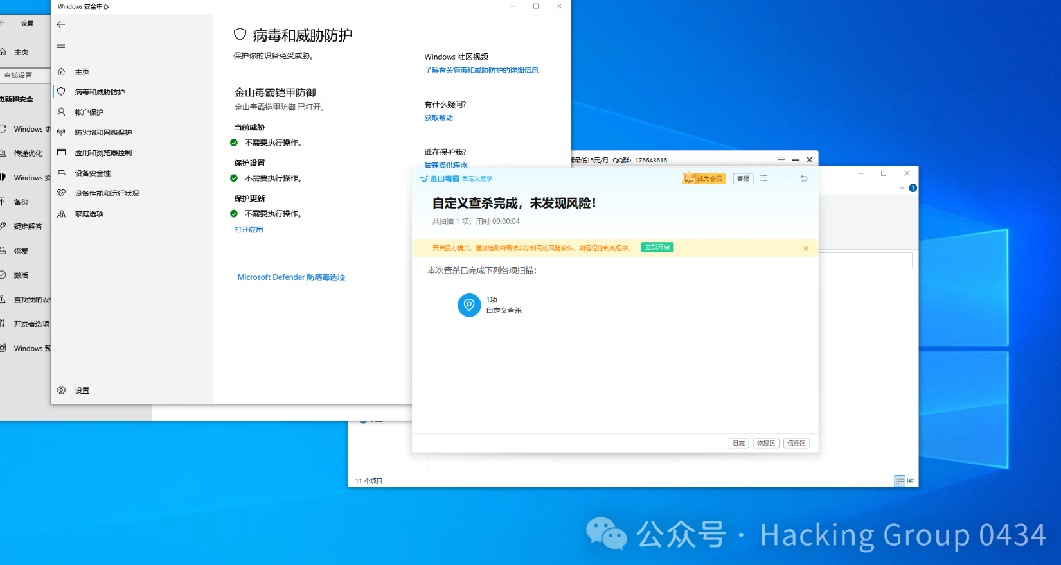Minimize the QQ群 176643616 window
The height and width of the screenshot is (565, 1061).
tap(796, 160)
